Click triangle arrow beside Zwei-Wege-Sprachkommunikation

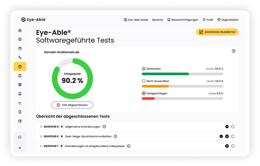click(x=62, y=137)
